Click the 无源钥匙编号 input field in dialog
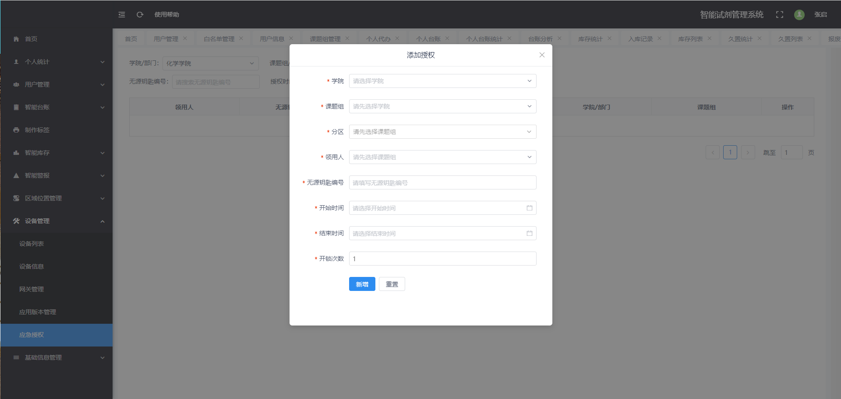This screenshot has width=841, height=399. pyautogui.click(x=442, y=183)
